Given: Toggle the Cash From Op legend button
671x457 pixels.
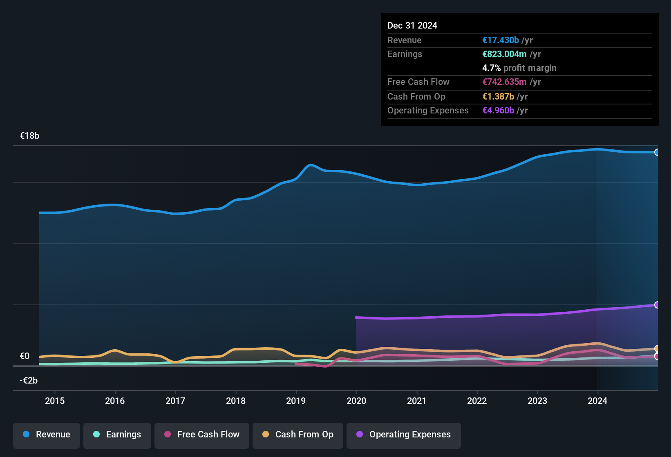Looking at the screenshot, I should 298,435.
